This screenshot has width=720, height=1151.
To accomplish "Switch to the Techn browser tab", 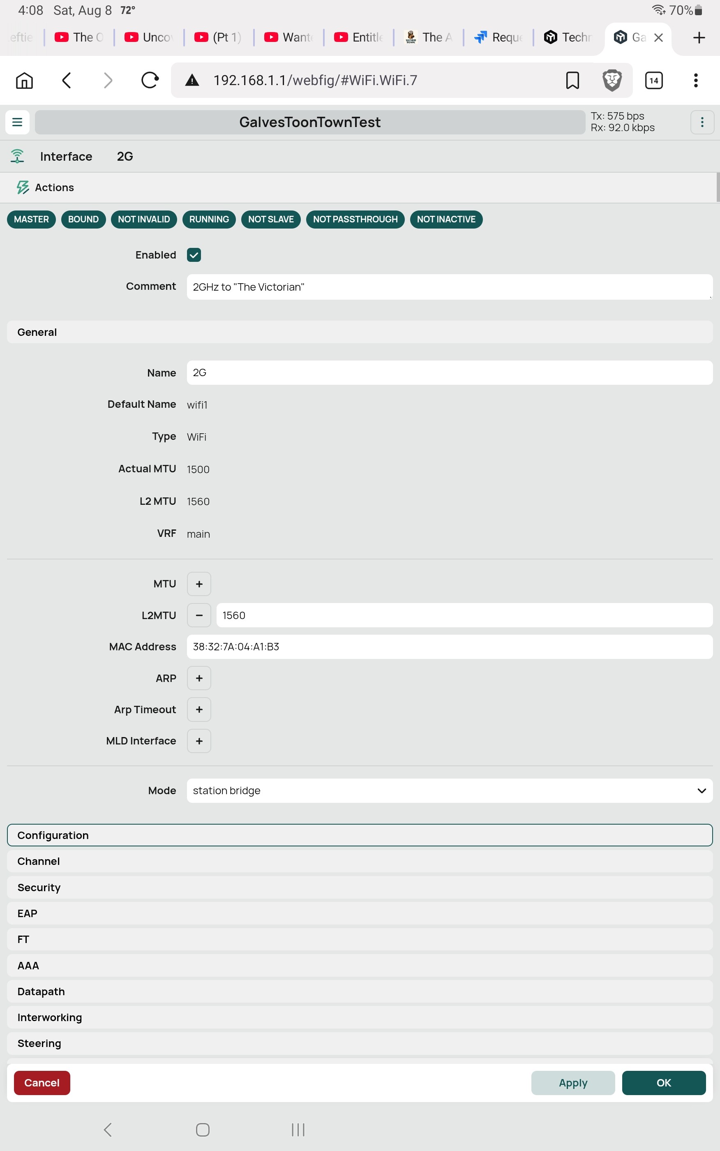I will point(568,37).
